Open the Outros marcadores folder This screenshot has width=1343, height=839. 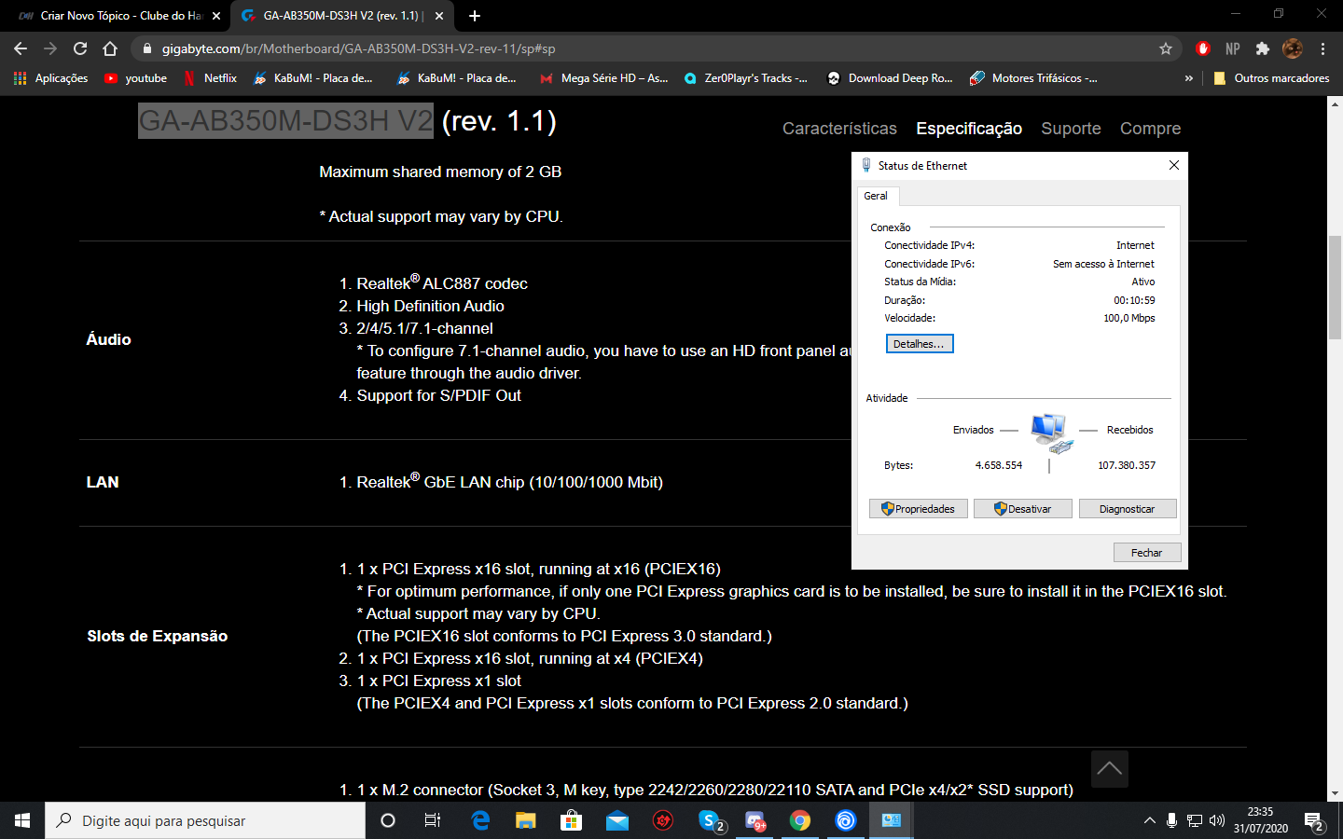(x=1271, y=78)
